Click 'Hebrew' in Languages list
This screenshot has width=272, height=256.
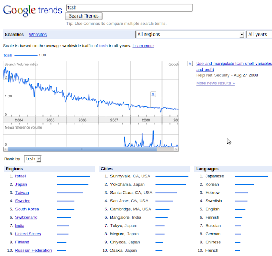pyautogui.click(x=212, y=193)
